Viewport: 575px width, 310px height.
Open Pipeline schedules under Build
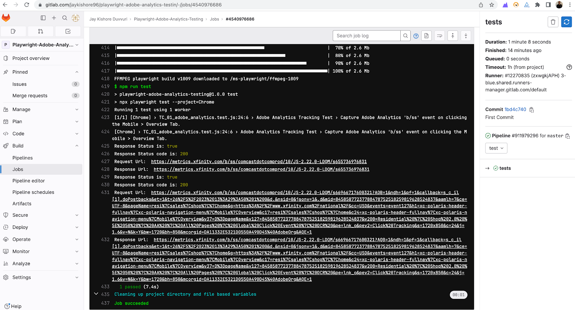pyautogui.click(x=42, y=192)
